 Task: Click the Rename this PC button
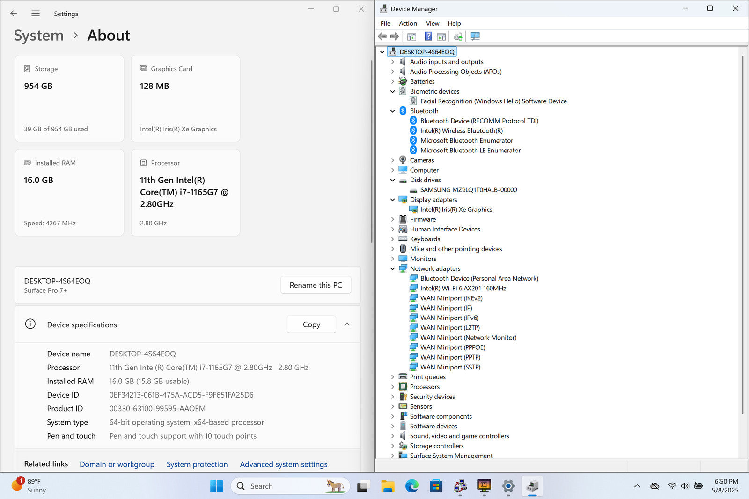pos(316,285)
